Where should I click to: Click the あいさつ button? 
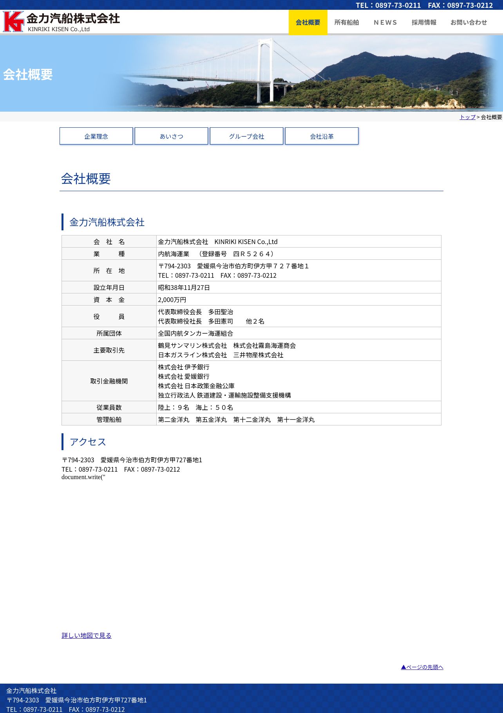(x=171, y=136)
